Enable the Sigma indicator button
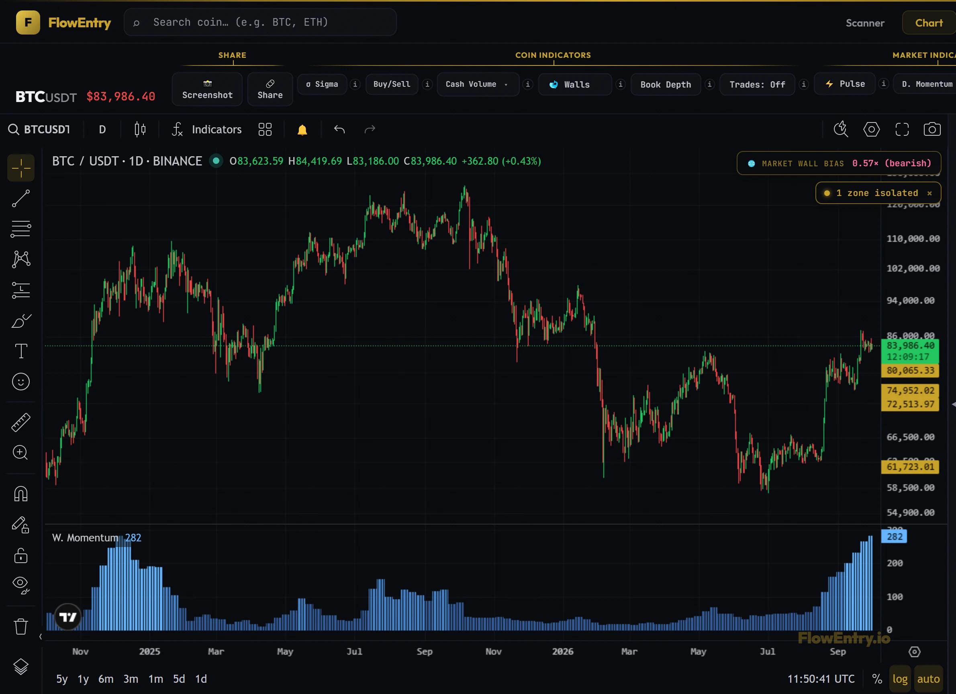This screenshot has width=956, height=694. pyautogui.click(x=322, y=84)
